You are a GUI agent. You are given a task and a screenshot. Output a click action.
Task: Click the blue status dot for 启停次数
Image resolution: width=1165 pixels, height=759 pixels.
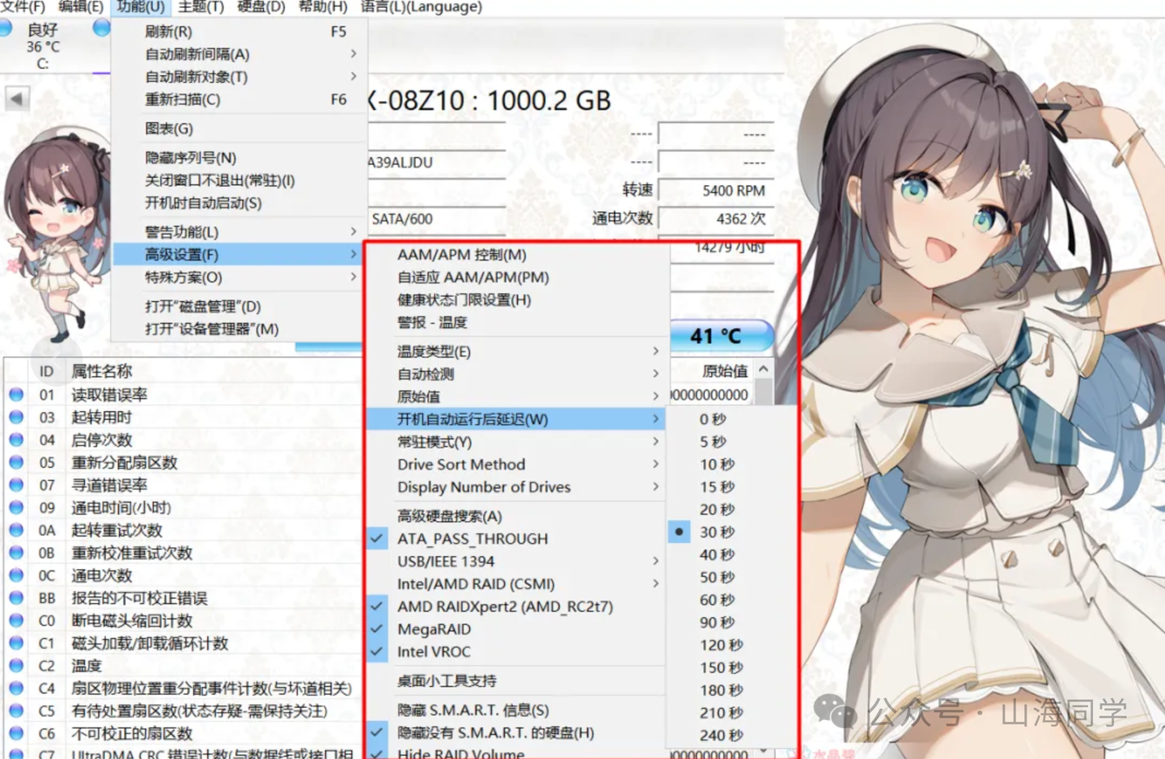pos(16,440)
